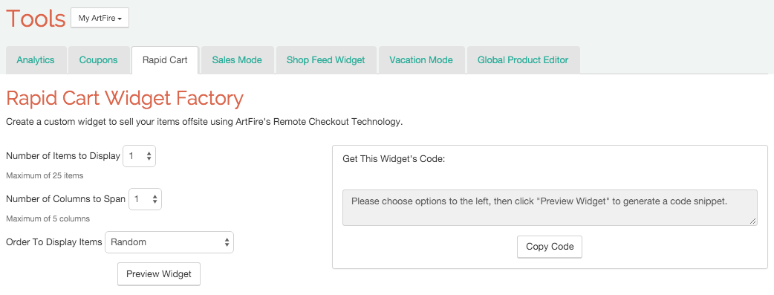The height and width of the screenshot is (295, 774).
Task: Select the Rapid Cart tab
Action: [x=165, y=60]
